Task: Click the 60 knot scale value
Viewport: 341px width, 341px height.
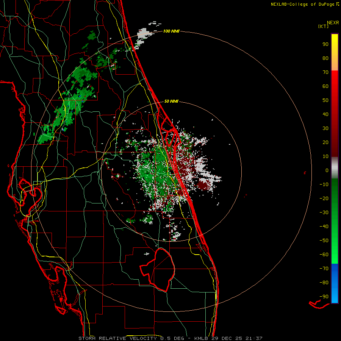Action: 325,86
